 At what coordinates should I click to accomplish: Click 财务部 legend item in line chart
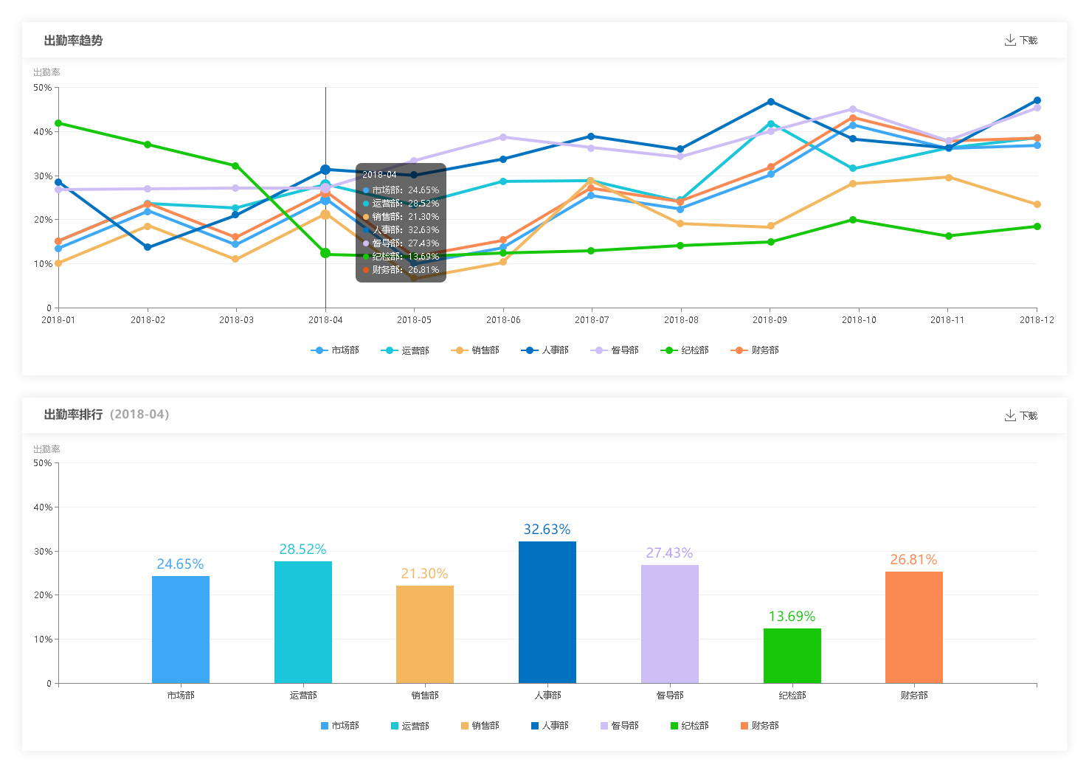[755, 350]
